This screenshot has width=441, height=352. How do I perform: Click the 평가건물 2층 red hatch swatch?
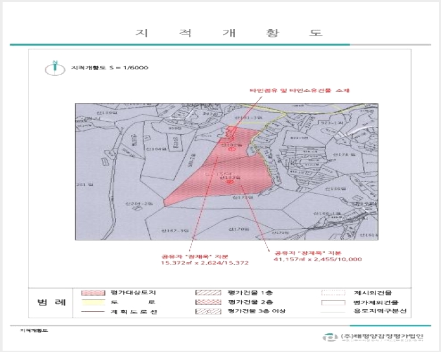(x=208, y=302)
